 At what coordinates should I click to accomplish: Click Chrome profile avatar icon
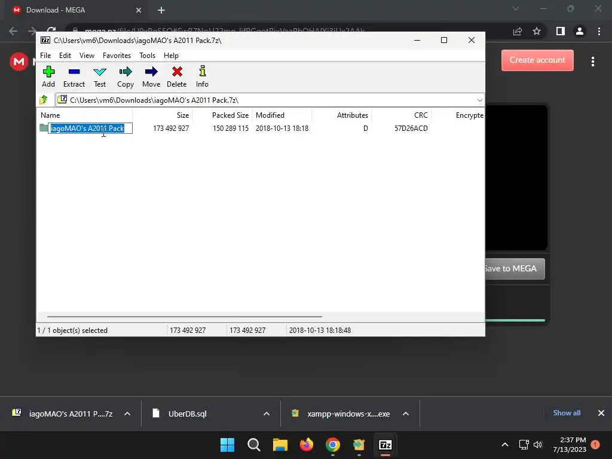click(x=579, y=31)
